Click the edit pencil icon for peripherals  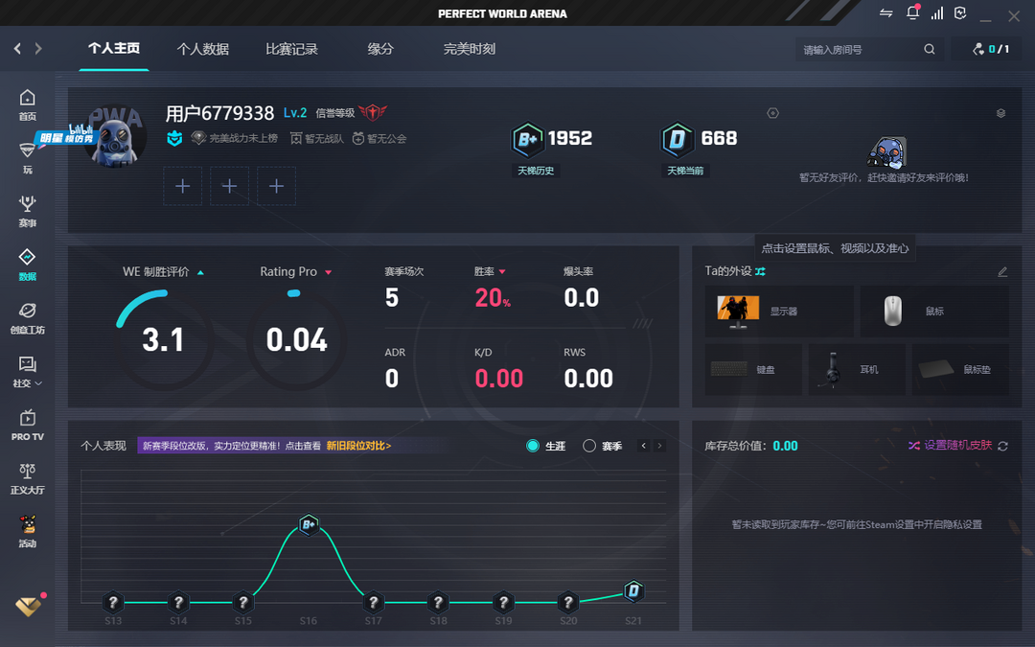click(1002, 271)
